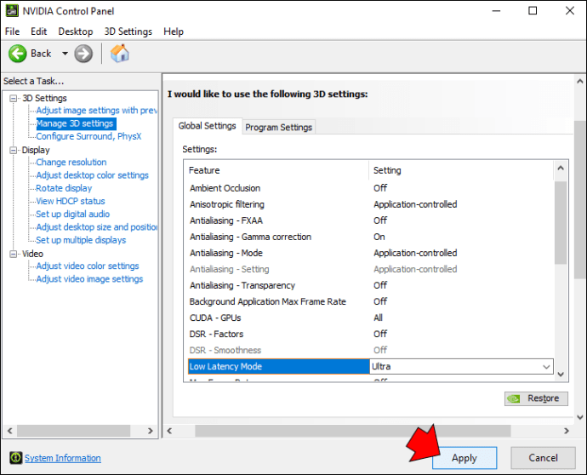The height and width of the screenshot is (475, 587).
Task: Collapse the Video tree node
Action: click(13, 254)
